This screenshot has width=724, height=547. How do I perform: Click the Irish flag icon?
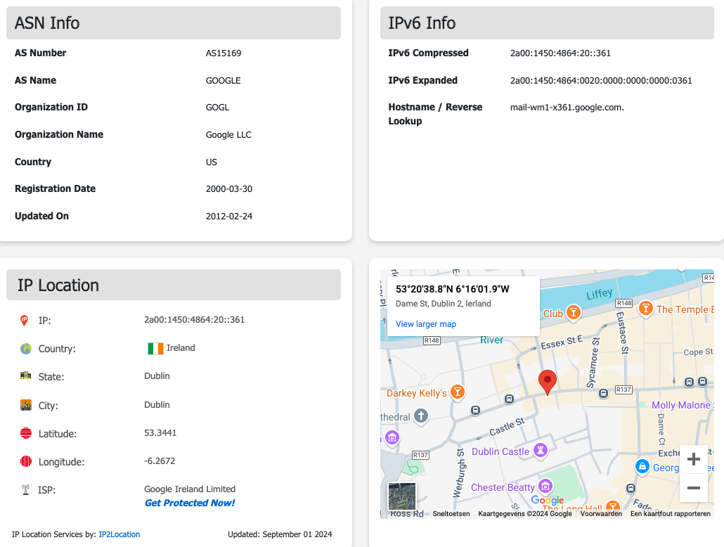pyautogui.click(x=155, y=348)
